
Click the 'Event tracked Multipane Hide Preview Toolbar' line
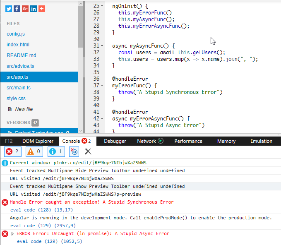tap(97, 171)
